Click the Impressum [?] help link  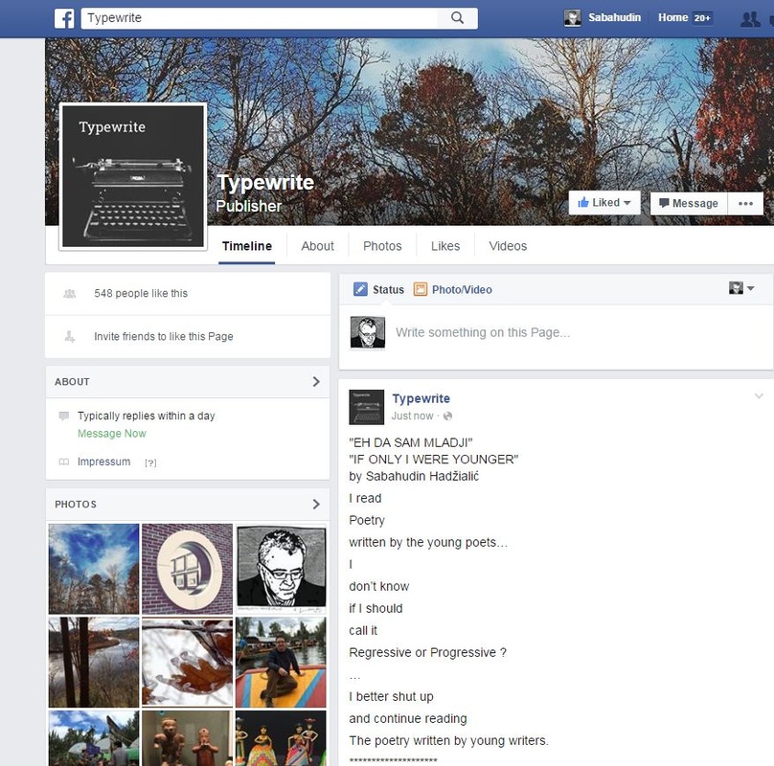point(150,462)
